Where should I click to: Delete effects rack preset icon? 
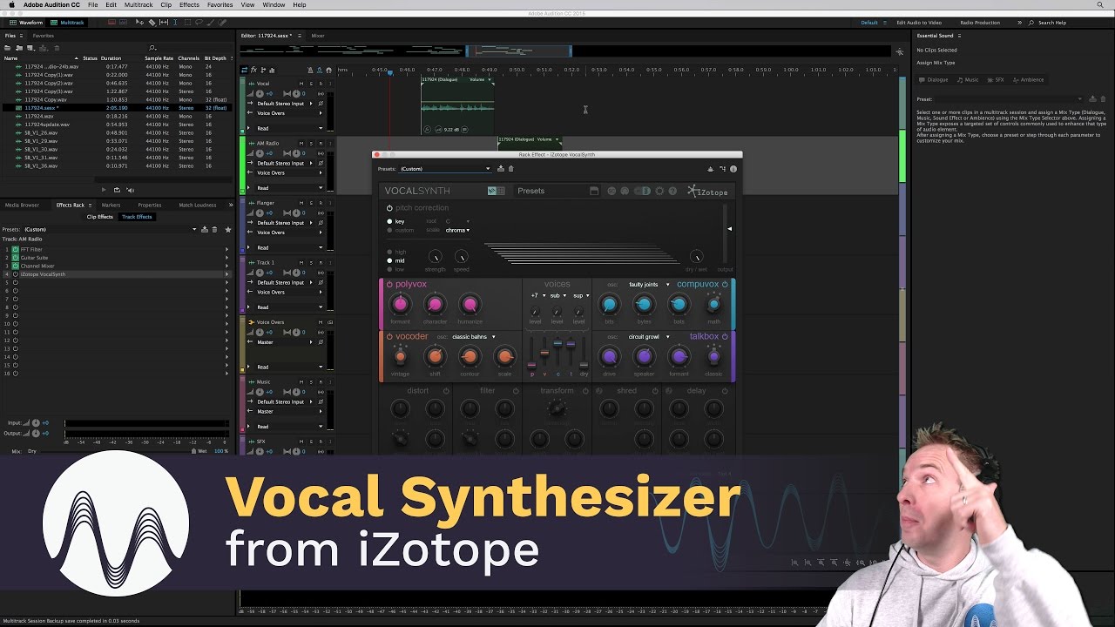coord(214,229)
